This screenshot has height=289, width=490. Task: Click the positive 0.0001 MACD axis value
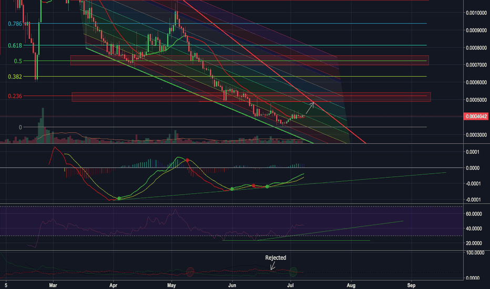pos(473,152)
